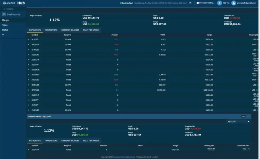Sort by upper Position column header
Viewport: 260px width, 159px height.
[x=115, y=35]
